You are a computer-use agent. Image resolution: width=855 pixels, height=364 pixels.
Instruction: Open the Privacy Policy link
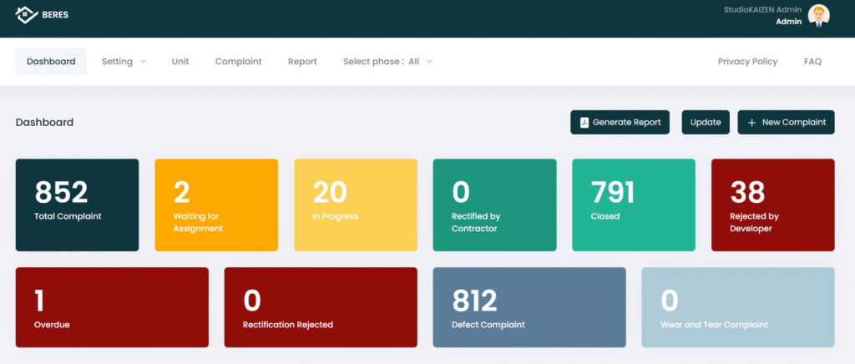click(747, 62)
